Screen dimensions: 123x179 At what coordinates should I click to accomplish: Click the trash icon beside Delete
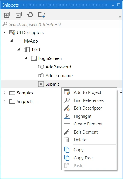(x=67, y=140)
